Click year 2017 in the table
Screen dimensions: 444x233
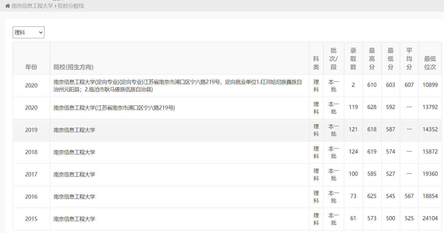click(x=31, y=174)
